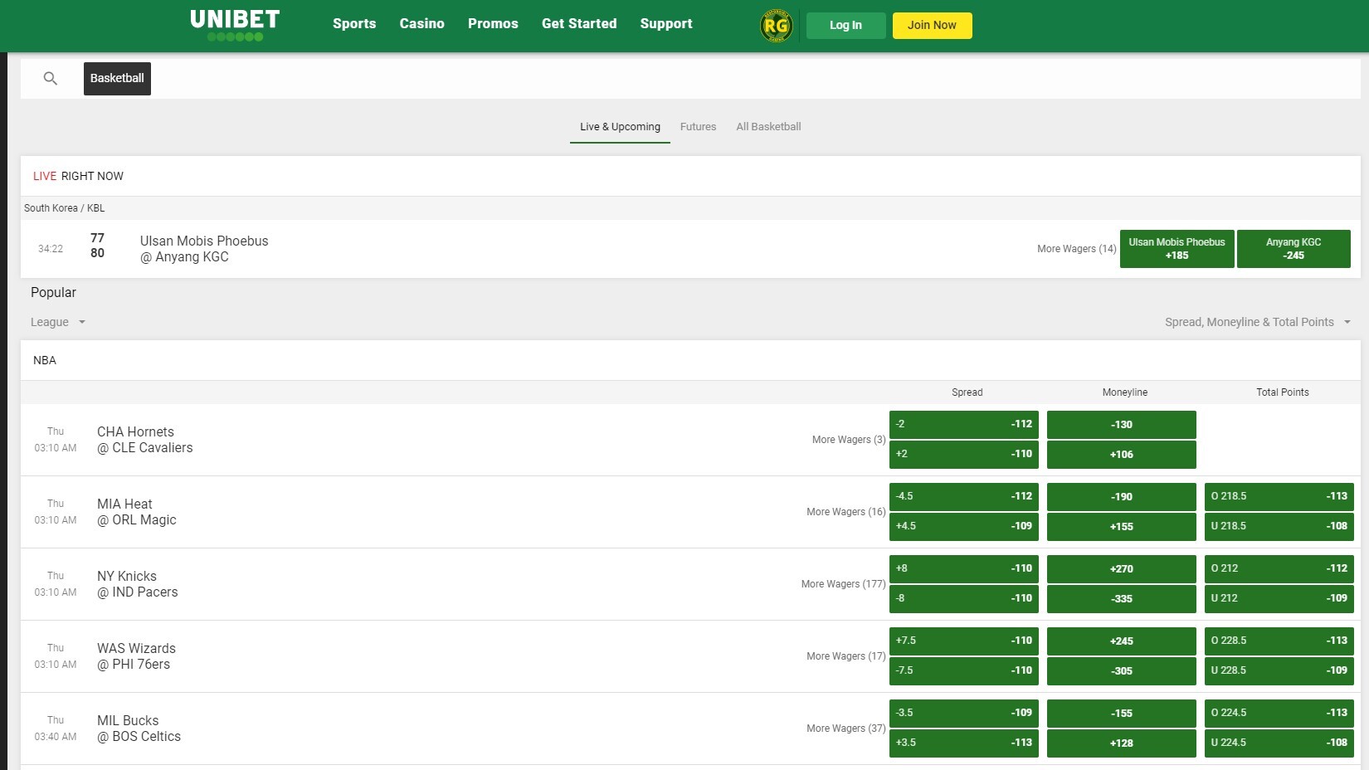1369x770 pixels.
Task: Open MIL Bucks @ BOS Celtics game
Action: (x=139, y=729)
